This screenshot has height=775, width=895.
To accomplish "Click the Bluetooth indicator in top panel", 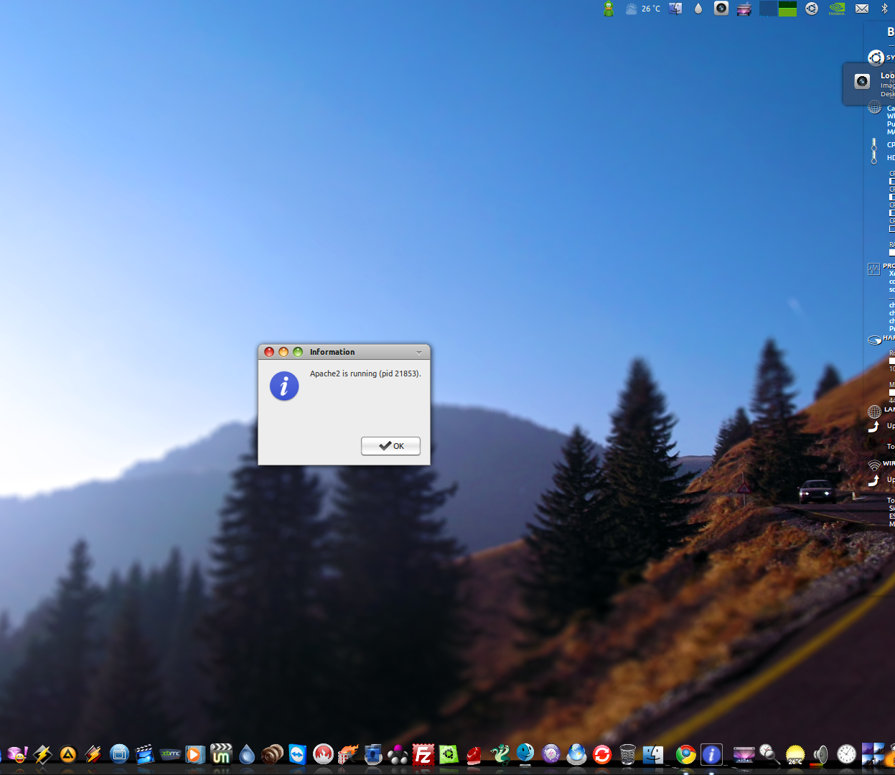I will click(x=884, y=9).
